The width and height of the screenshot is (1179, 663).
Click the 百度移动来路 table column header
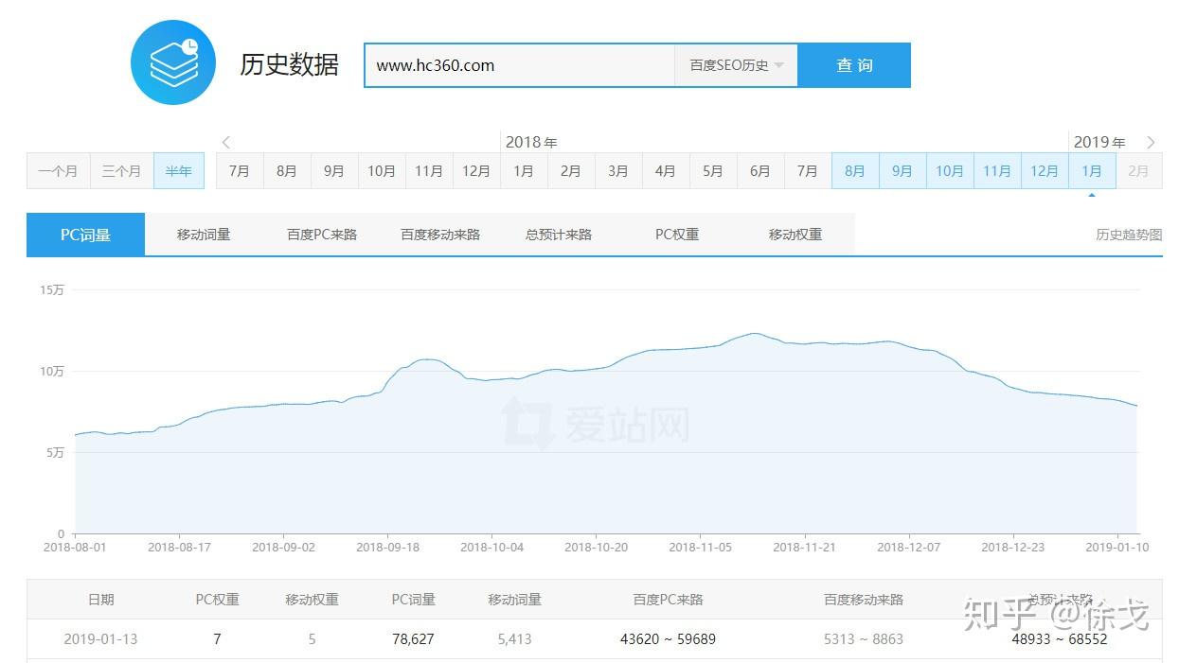click(864, 600)
